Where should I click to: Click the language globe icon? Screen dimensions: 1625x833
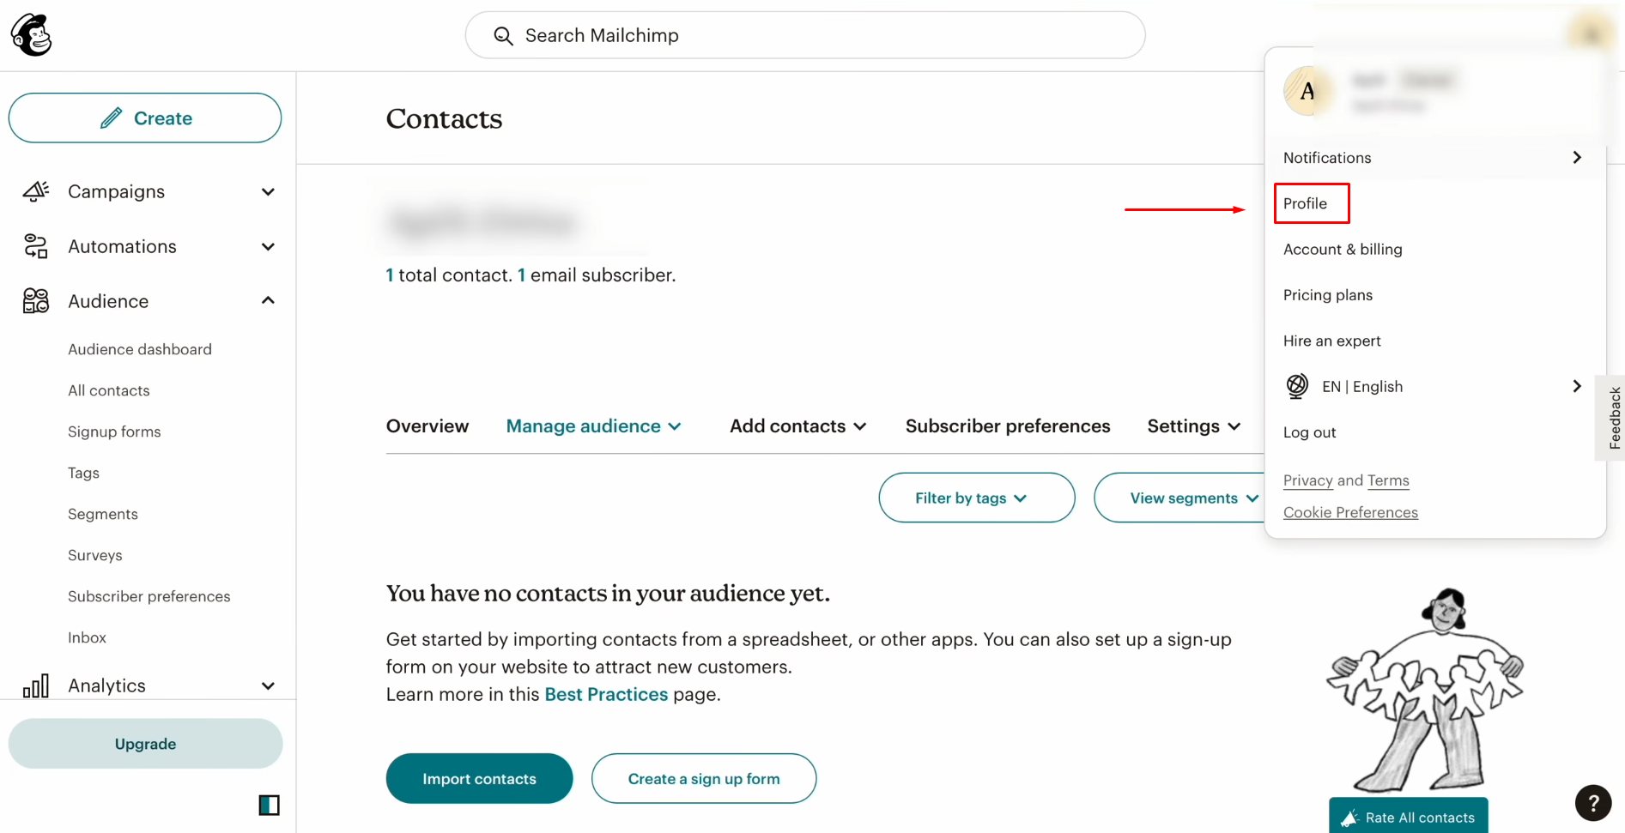click(x=1297, y=386)
